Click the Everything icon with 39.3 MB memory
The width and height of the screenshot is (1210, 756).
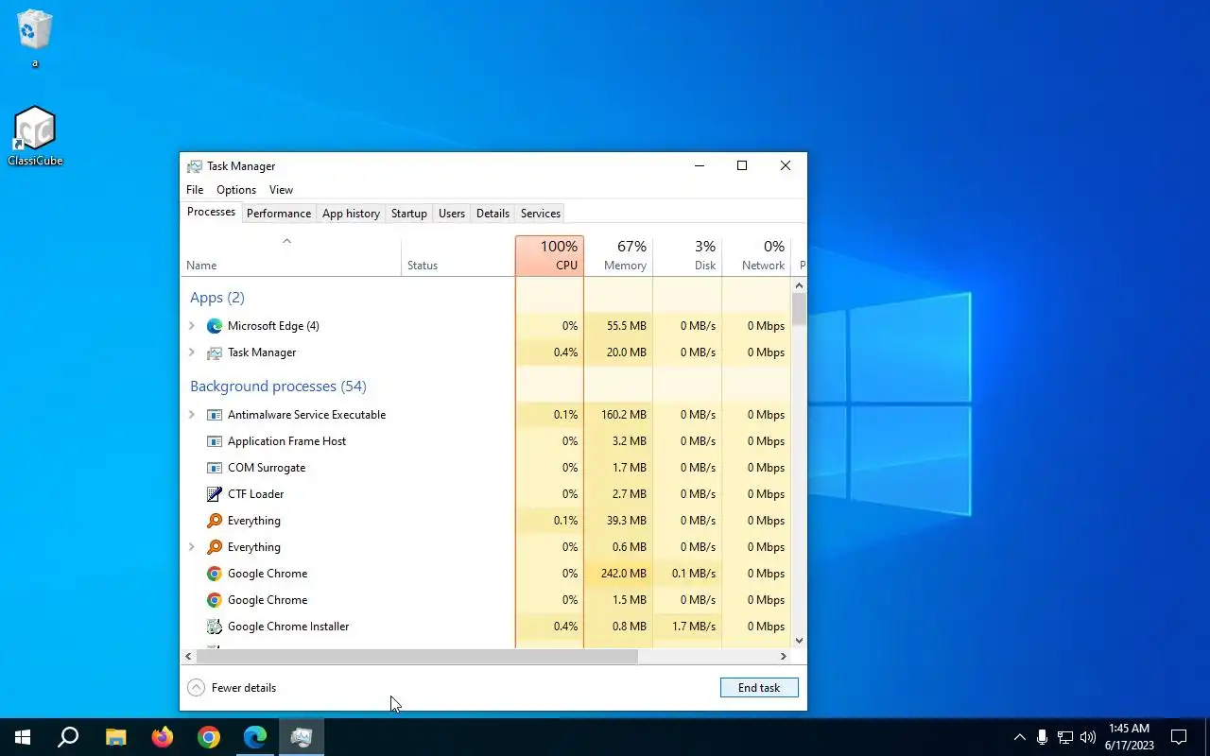click(x=215, y=521)
